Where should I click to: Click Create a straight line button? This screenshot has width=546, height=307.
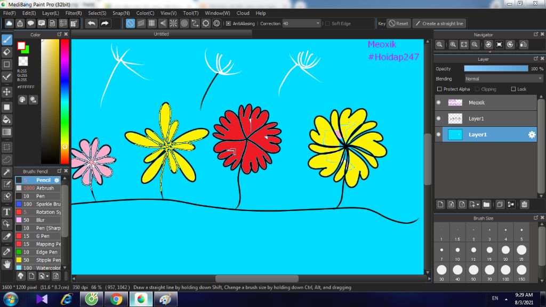pos(439,23)
